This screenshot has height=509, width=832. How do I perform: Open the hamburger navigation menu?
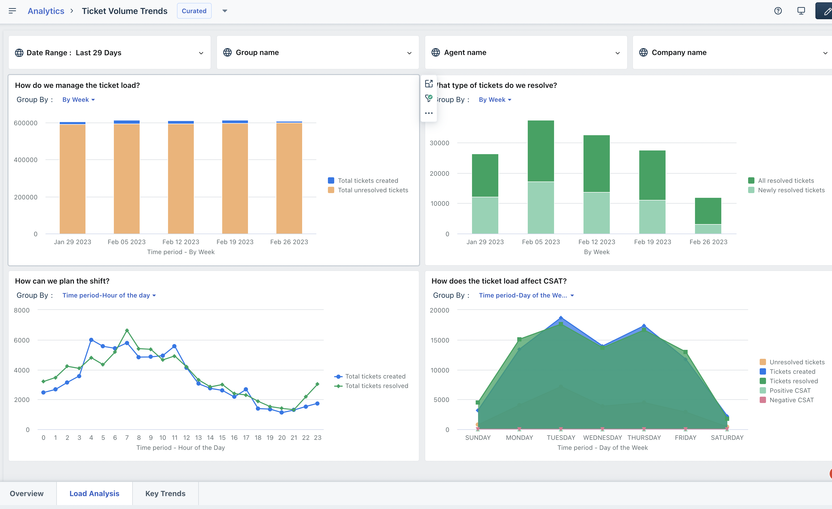(13, 11)
